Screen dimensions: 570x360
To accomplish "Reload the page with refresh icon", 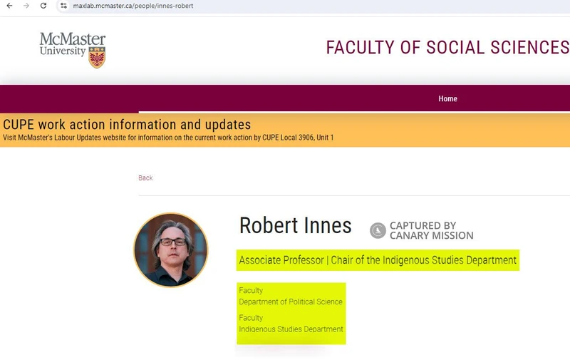I will [43, 6].
